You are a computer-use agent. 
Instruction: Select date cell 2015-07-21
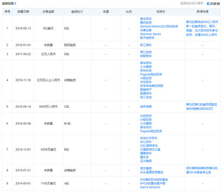point(23,170)
